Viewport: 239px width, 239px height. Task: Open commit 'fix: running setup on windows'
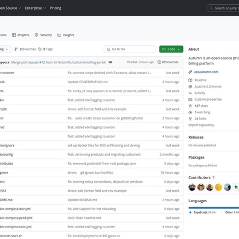(105, 182)
